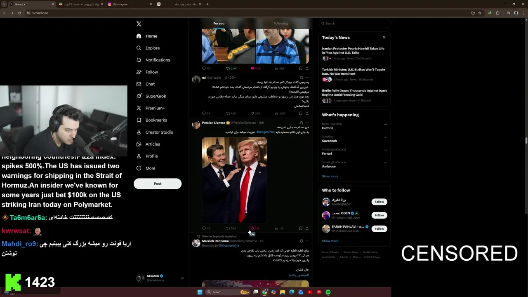
Task: Show more under Who to follow
Action: point(330,241)
